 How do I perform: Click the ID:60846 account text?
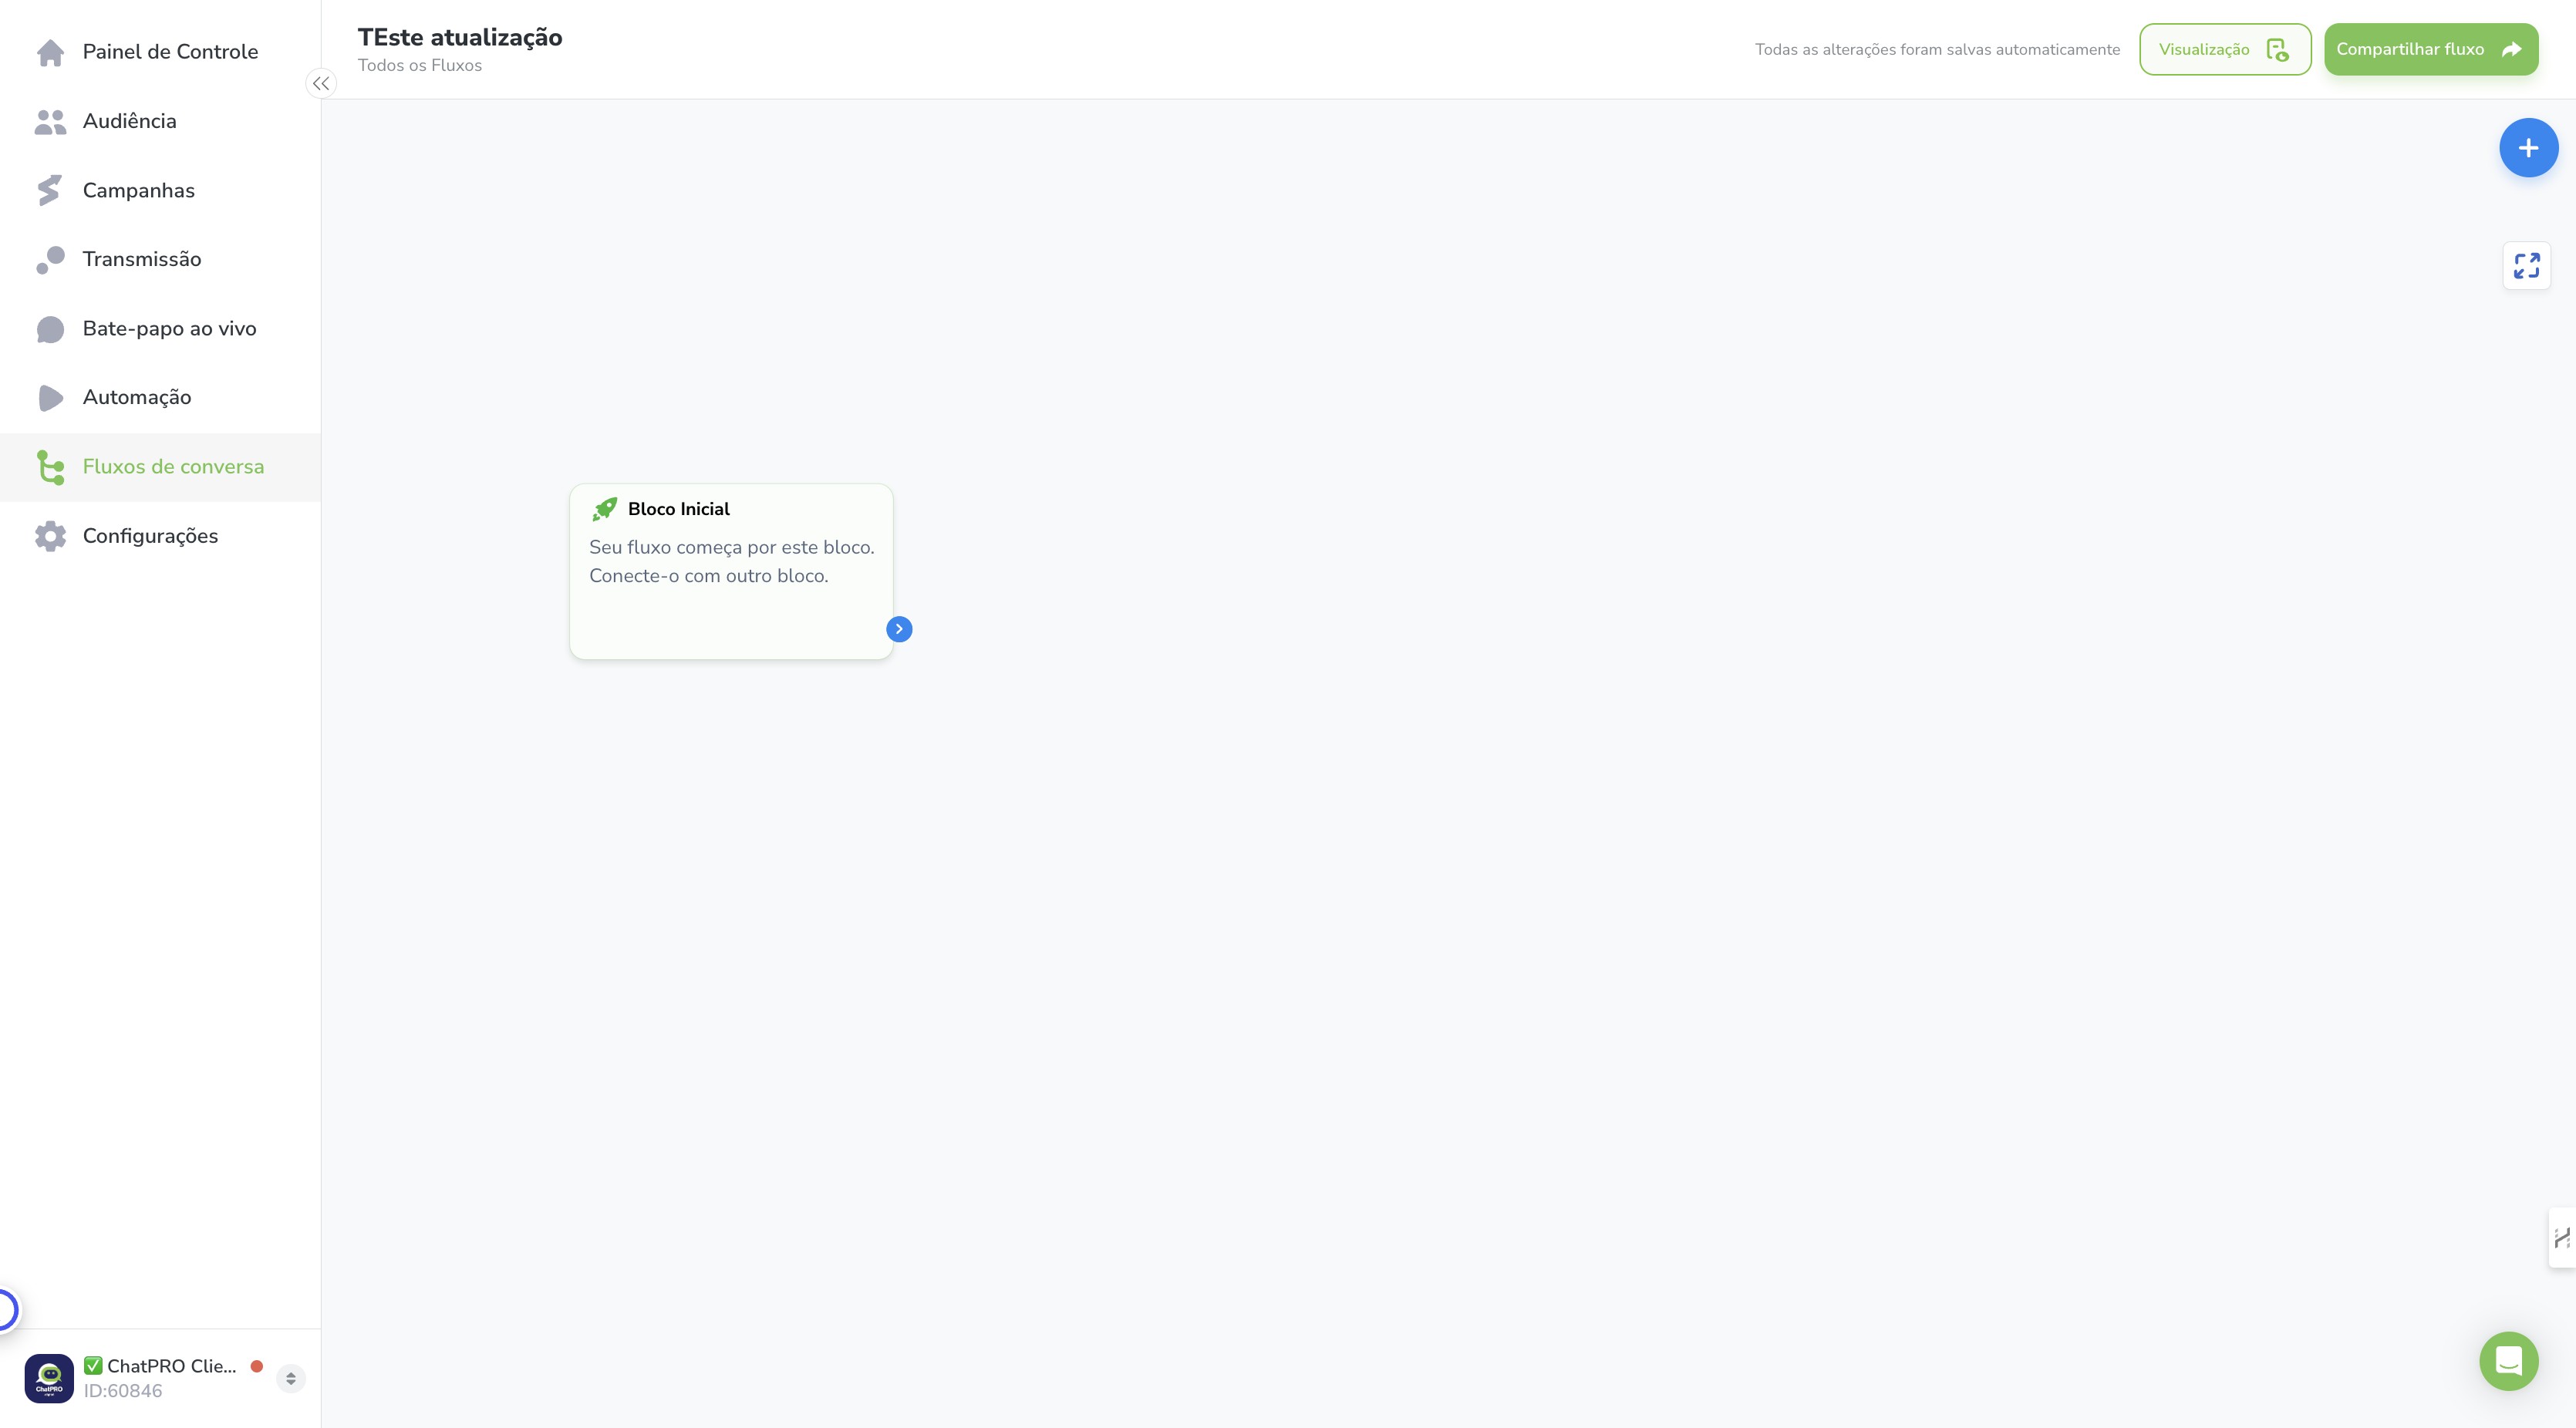click(x=123, y=1391)
